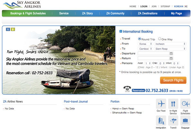Open the SITEMAP link

tap(165, 6)
